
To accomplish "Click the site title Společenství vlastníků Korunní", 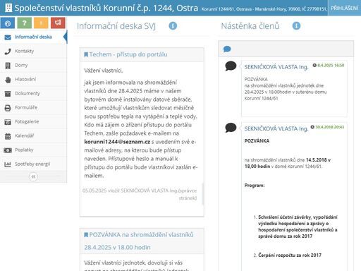I will [x=106, y=8].
